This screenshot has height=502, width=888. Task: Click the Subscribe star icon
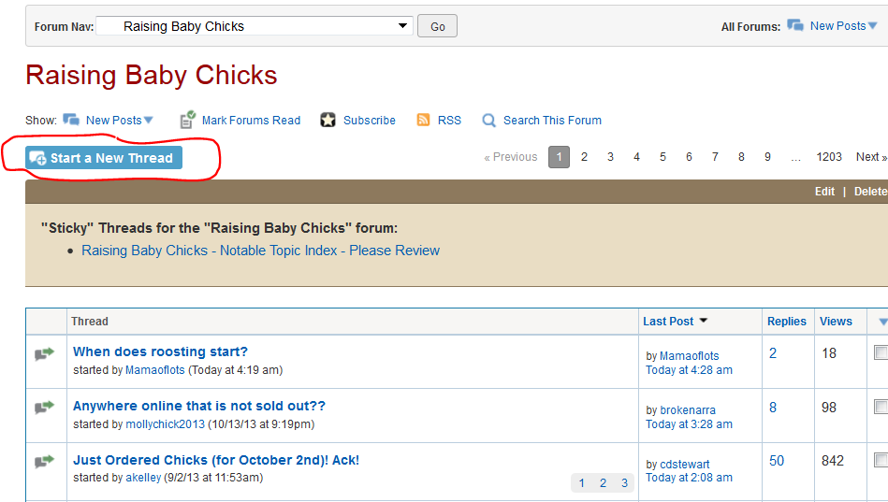point(328,120)
